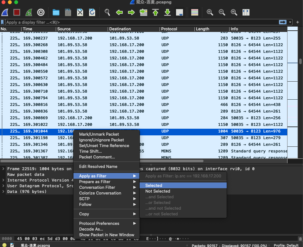Viewport: 303px width, 247px height.
Task: Toggle Mark/Unmark Packet in context menu
Action: tap(99, 134)
